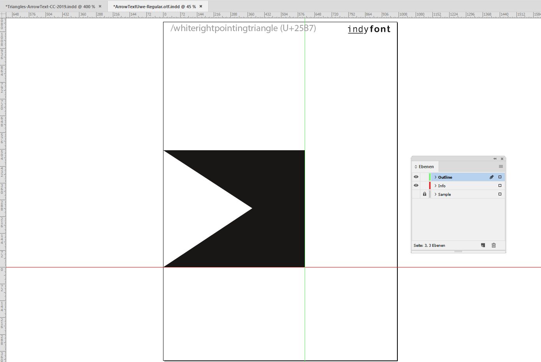Expand the Sample layer chevron
The image size is (541, 362).
click(436, 194)
